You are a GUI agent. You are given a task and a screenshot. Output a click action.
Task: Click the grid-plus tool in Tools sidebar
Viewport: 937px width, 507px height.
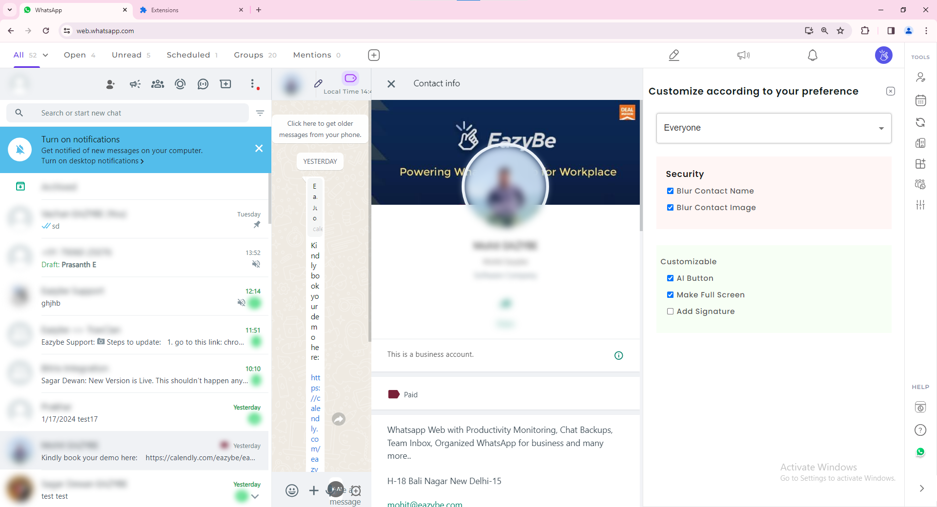tap(920, 164)
